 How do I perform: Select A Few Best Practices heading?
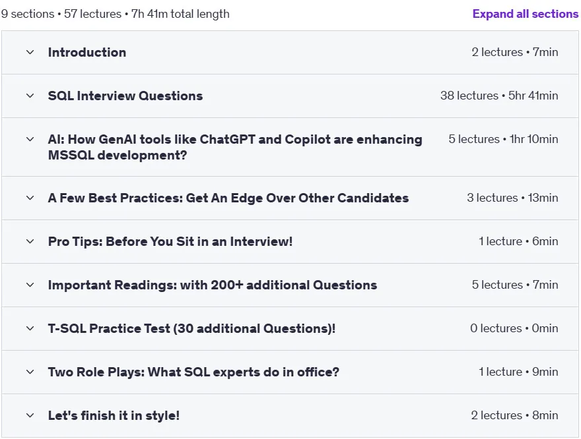click(x=228, y=198)
